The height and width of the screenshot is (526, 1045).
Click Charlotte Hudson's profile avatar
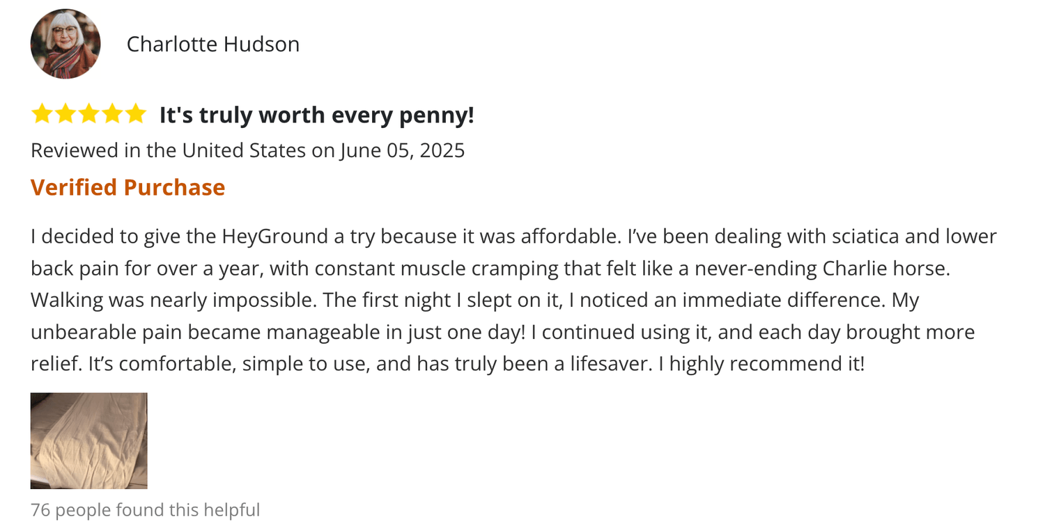click(65, 44)
